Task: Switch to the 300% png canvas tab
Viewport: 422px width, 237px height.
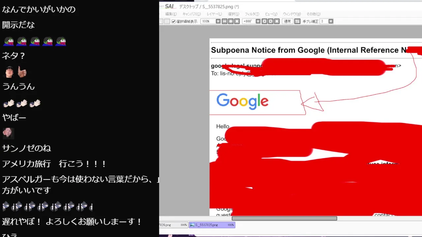Action: click(174, 225)
